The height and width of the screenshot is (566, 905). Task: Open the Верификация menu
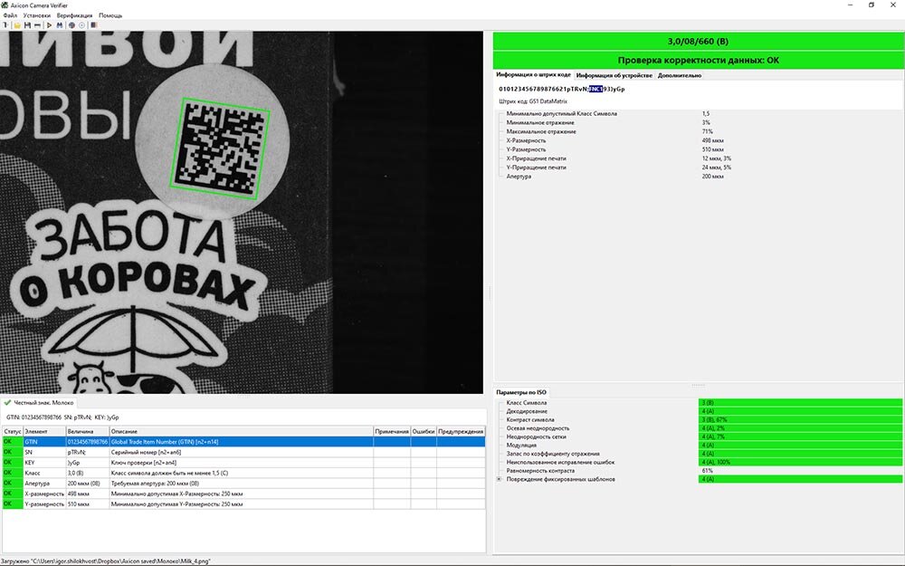(74, 15)
